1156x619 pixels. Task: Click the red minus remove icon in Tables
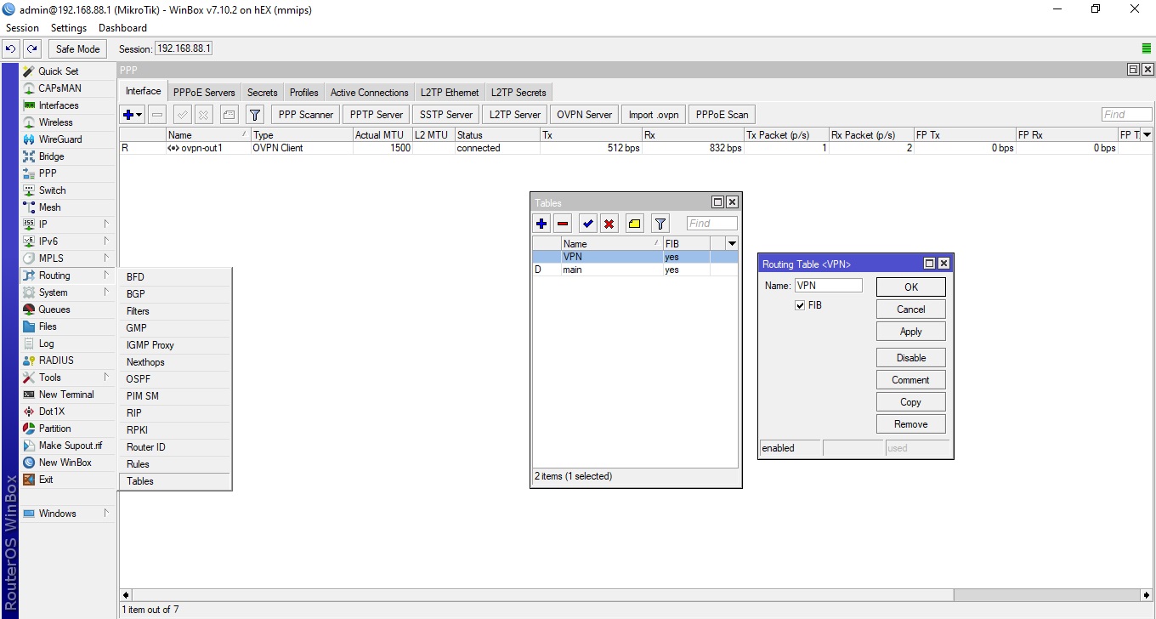point(563,224)
